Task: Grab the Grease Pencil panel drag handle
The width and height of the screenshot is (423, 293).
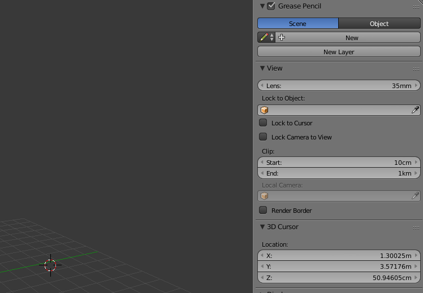Action: [x=416, y=7]
